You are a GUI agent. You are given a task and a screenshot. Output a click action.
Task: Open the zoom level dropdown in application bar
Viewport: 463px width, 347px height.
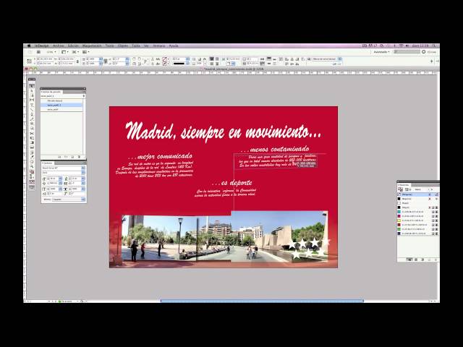tap(51, 52)
